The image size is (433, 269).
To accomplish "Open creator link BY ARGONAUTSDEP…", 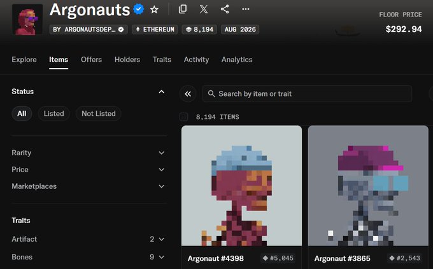I will point(89,29).
